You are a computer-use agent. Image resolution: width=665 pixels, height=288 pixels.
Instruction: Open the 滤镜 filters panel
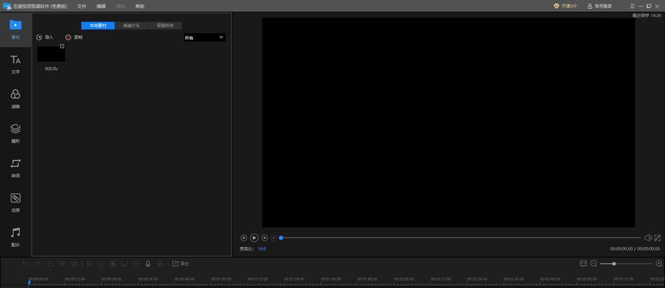(x=15, y=99)
